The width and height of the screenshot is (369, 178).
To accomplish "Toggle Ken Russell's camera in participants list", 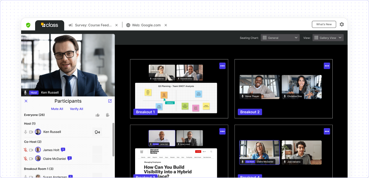I will [31, 132].
